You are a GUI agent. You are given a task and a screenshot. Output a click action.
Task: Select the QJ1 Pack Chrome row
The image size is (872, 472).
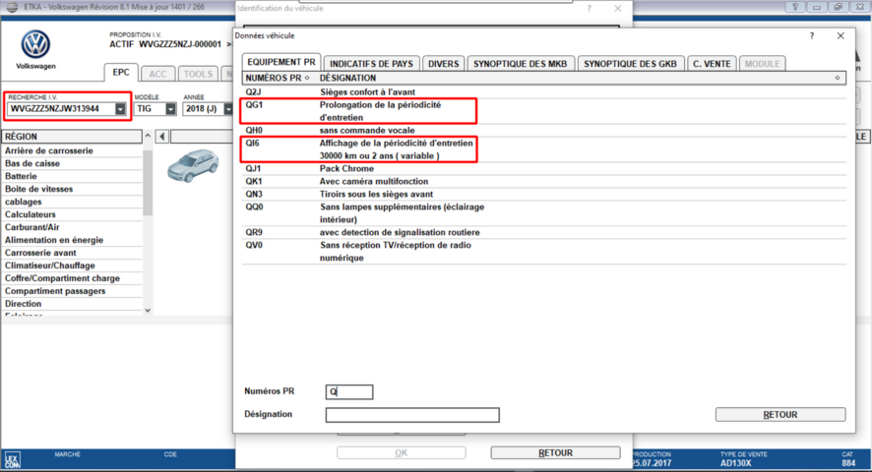point(544,169)
